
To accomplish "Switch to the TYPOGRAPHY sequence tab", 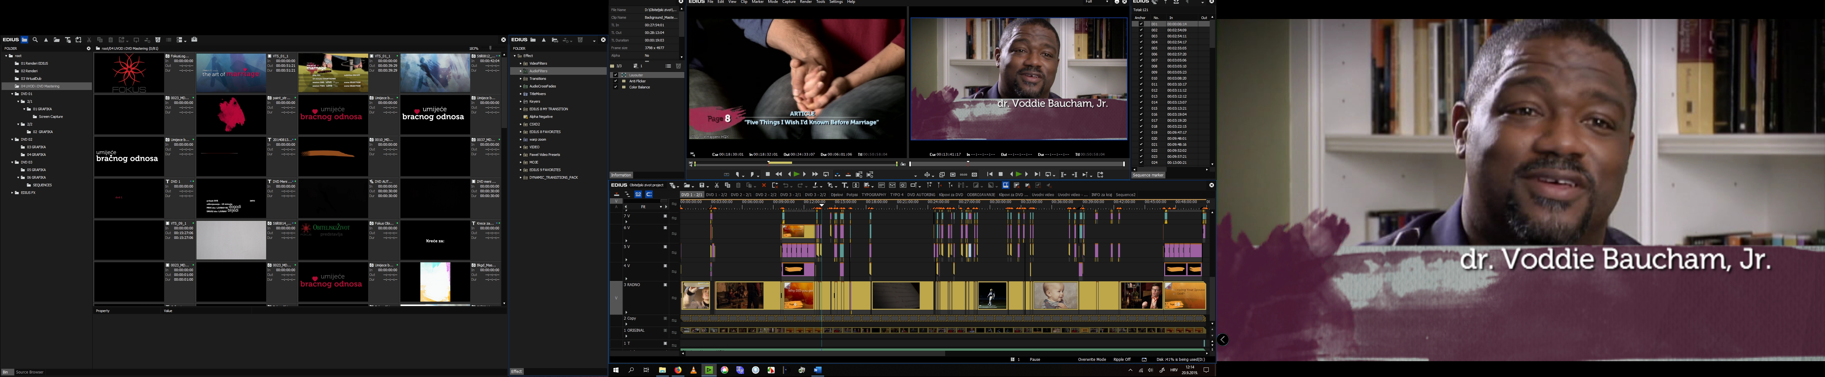I will tap(874, 195).
